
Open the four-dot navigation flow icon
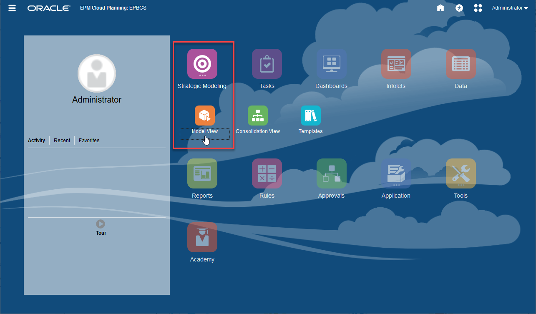click(478, 8)
